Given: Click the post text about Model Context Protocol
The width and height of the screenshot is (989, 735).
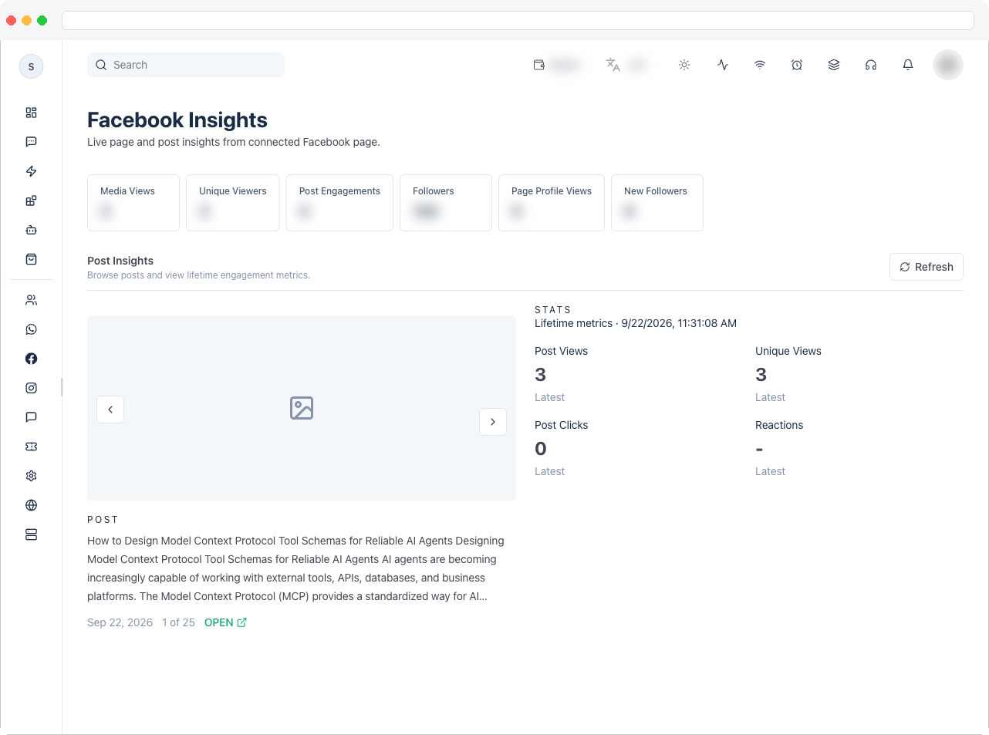Looking at the screenshot, I should [295, 568].
